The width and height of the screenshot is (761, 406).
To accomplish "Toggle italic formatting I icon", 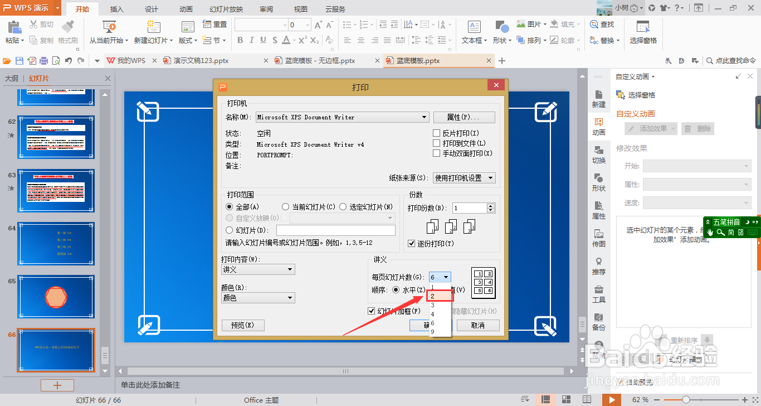I will coord(251,40).
